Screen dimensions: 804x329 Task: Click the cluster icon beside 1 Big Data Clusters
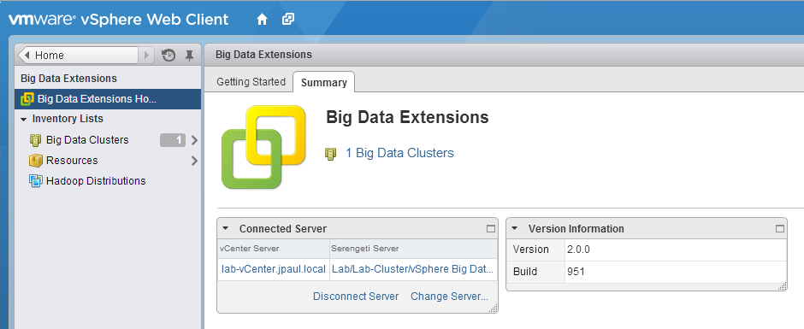(331, 153)
